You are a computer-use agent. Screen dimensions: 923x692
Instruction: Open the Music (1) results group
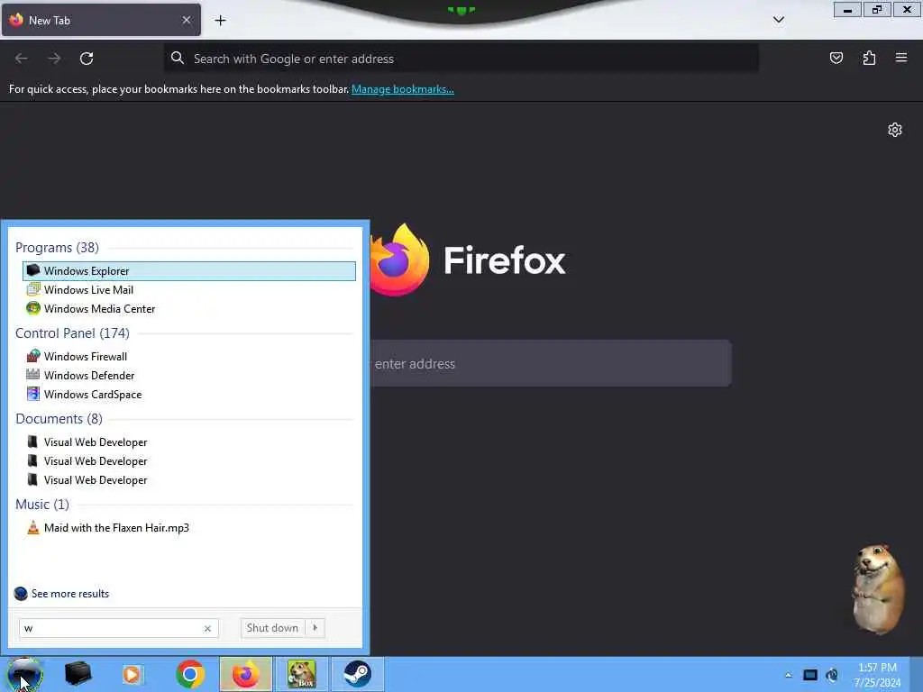point(42,505)
